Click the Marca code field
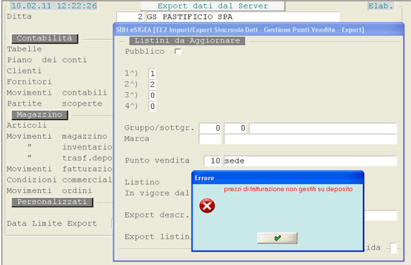This screenshot has height=265, width=411. click(x=210, y=139)
